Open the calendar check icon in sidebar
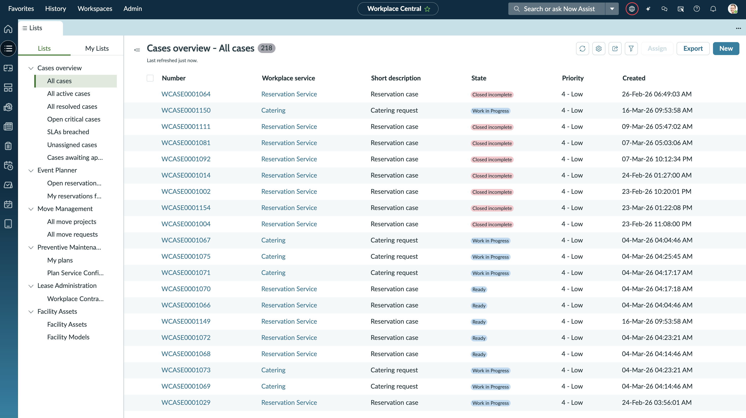The image size is (746, 418). point(8,204)
